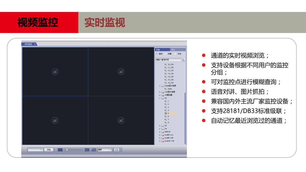The image size is (306, 172).
Task: Click camera icon for channel 1 under 83
Action: (x=166, y=101)
